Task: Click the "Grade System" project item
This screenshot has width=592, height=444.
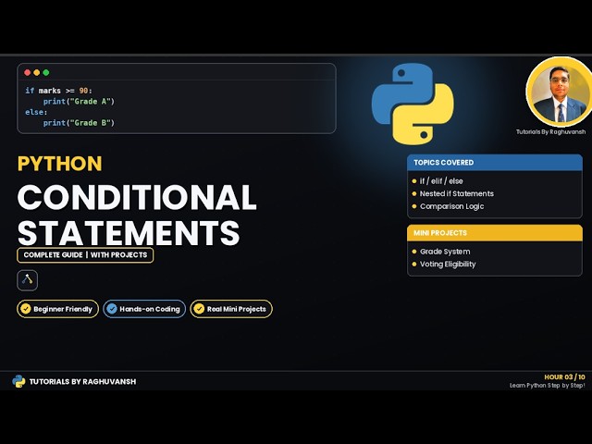Action: (x=445, y=252)
